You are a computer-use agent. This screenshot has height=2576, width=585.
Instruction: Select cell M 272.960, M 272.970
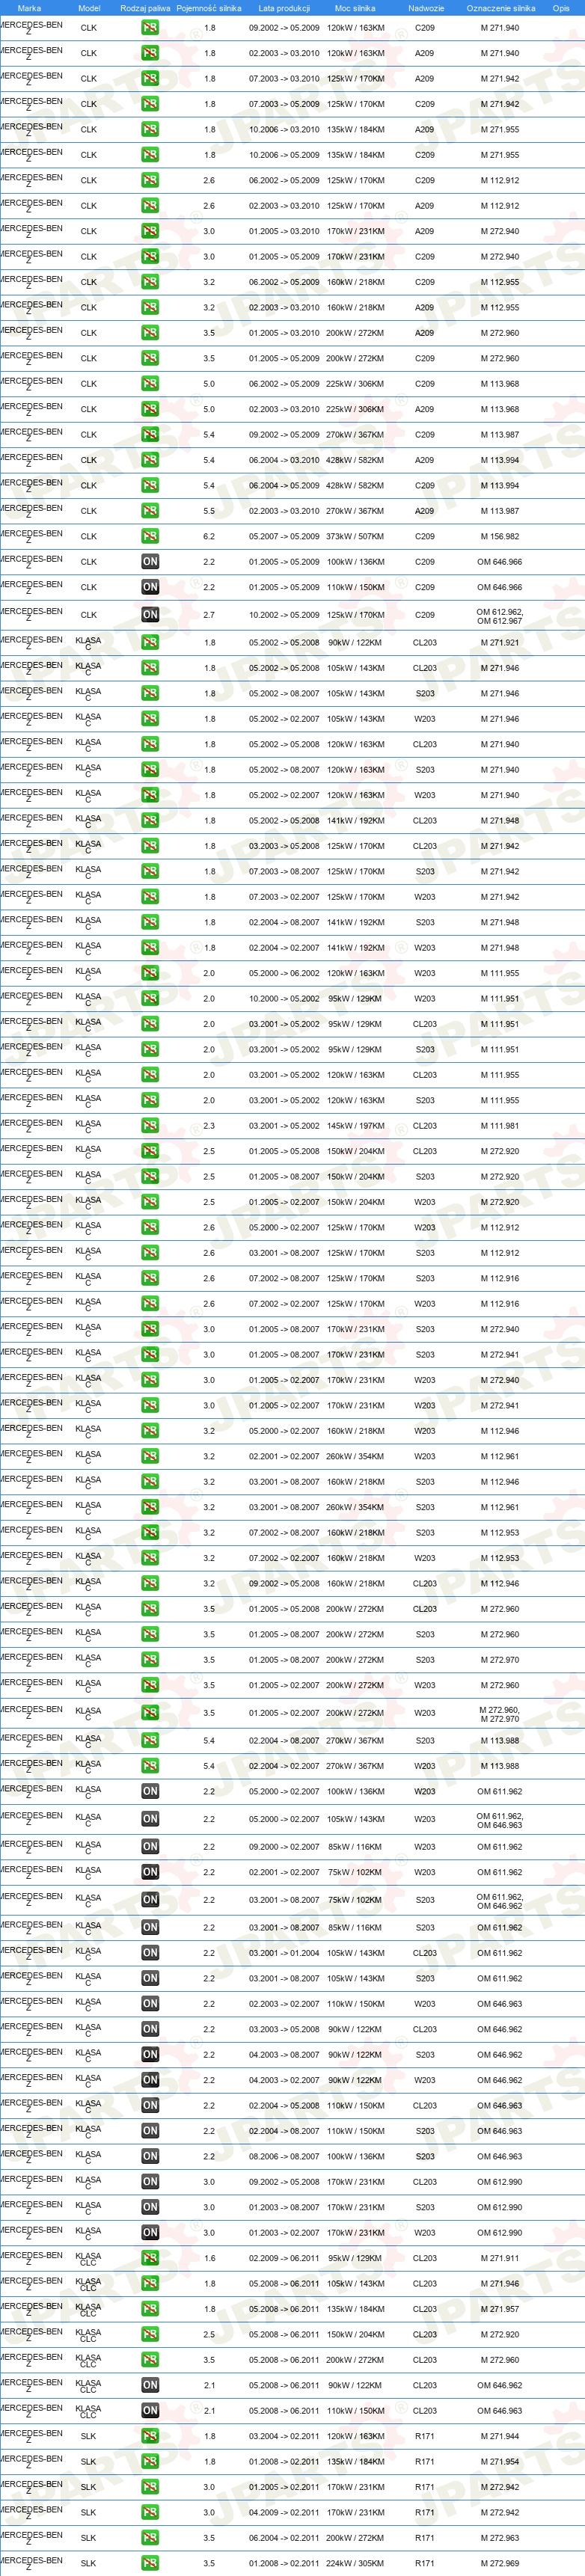click(499, 1714)
